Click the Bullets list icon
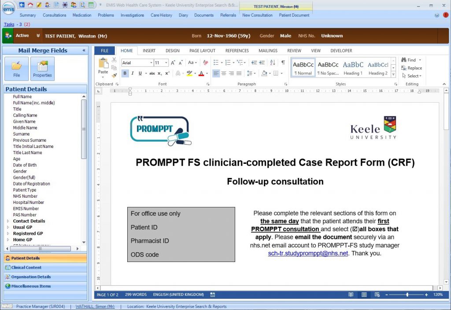This screenshot has width=451, height=310. point(216,63)
